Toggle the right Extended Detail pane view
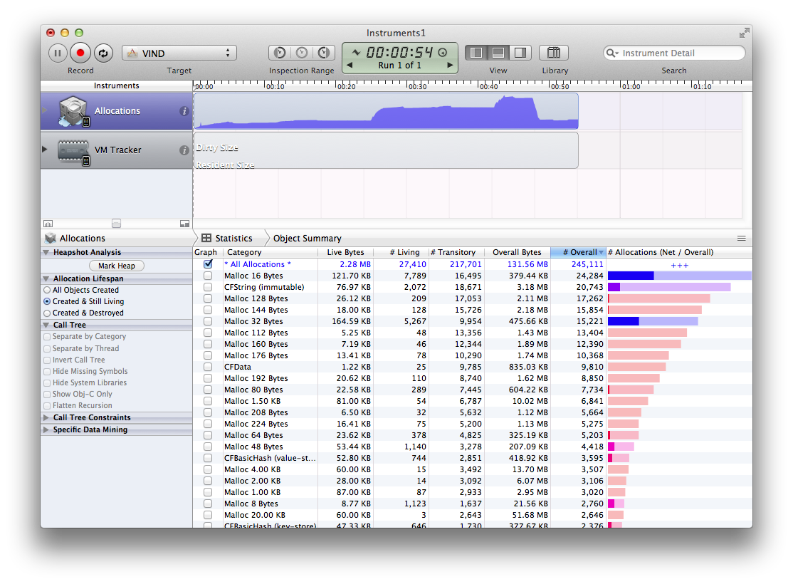 pyautogui.click(x=520, y=53)
